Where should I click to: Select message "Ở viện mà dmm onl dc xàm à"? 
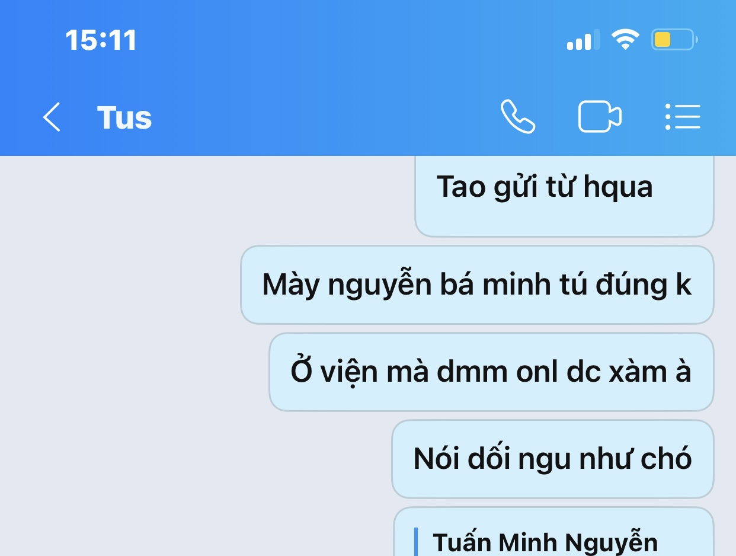point(491,372)
